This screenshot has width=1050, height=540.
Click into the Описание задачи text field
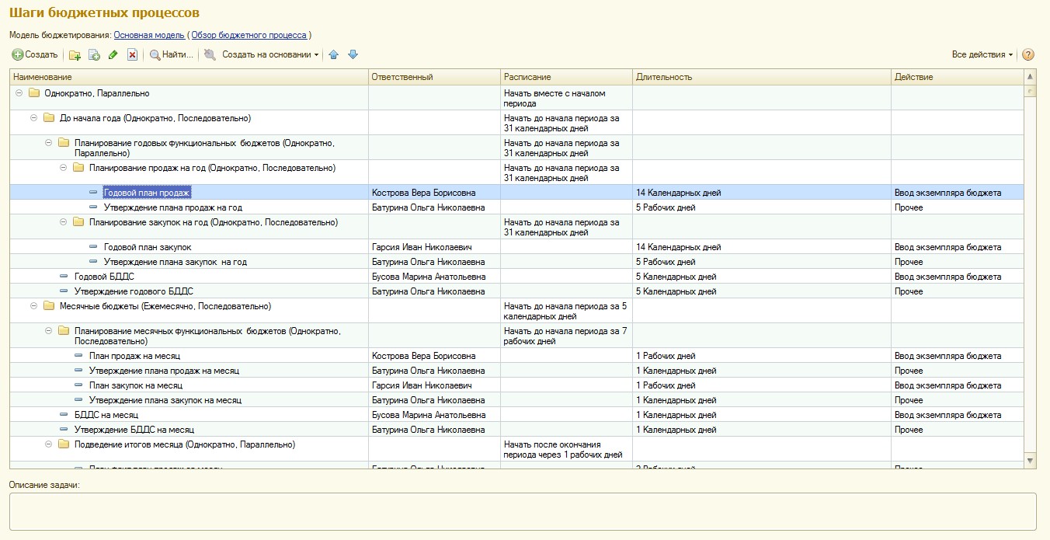point(522,510)
